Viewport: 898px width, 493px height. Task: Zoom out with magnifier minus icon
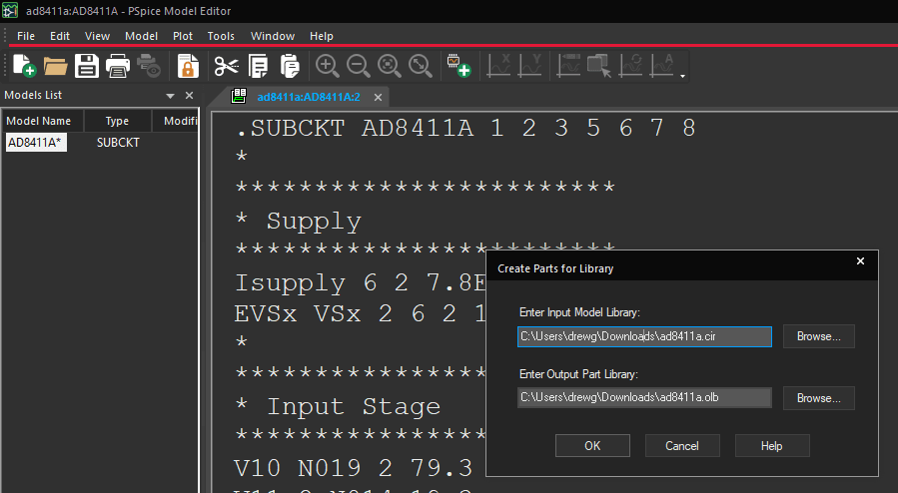coord(358,66)
